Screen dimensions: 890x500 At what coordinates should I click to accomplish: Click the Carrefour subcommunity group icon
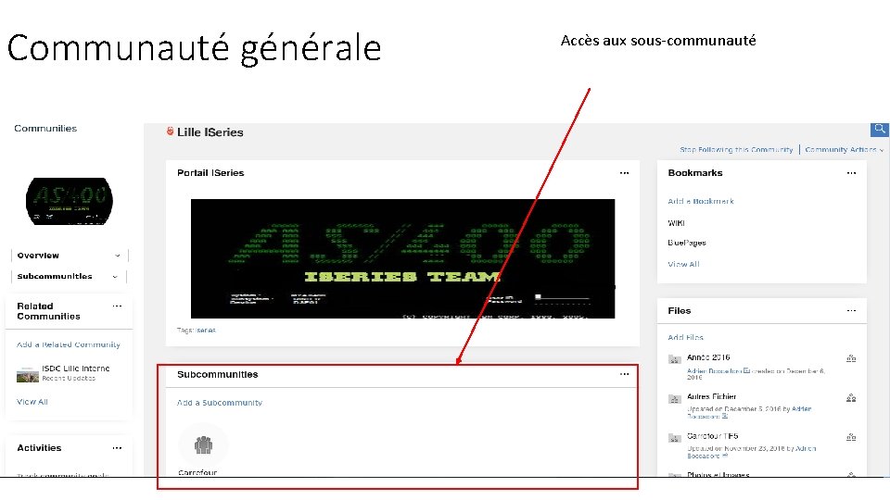(203, 445)
